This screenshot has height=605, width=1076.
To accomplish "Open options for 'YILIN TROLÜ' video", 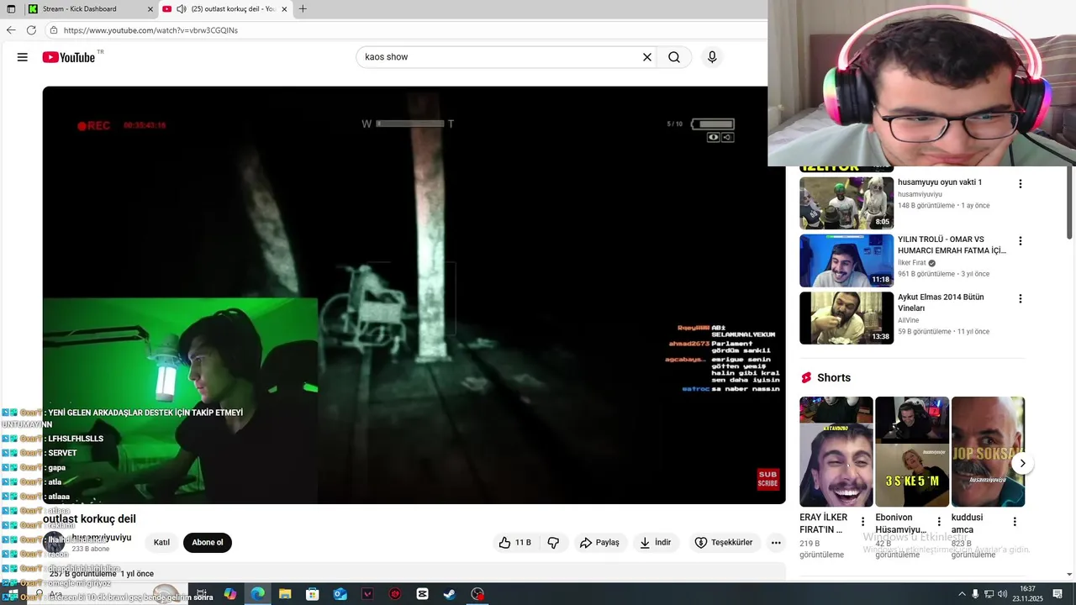I will 1021,241.
